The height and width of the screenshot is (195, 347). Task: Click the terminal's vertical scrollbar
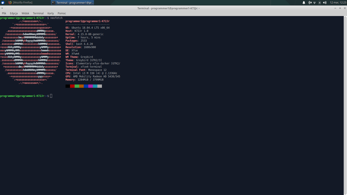(x=345, y=105)
